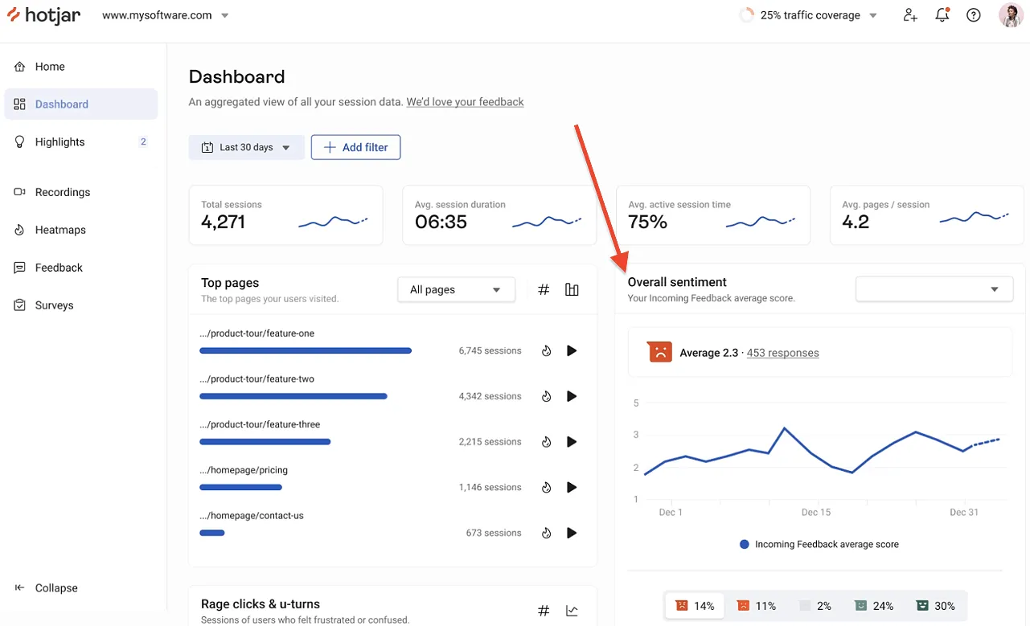
Task: Select the 14% angry face sentiment swatch
Action: click(x=695, y=606)
